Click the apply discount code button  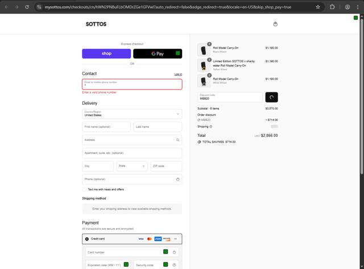[271, 97]
